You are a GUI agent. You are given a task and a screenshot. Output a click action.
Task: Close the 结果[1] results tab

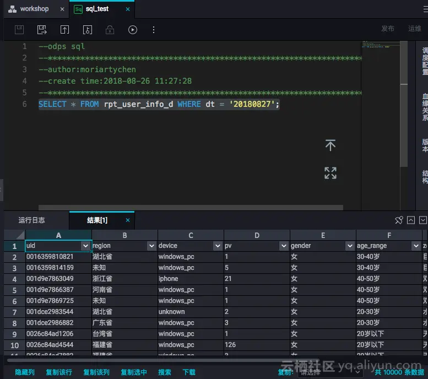point(128,220)
